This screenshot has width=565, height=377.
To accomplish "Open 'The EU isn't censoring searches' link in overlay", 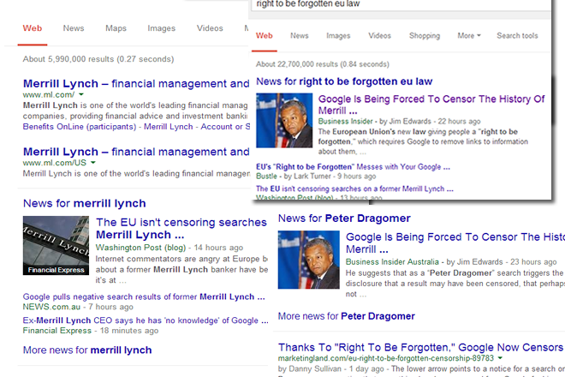I will pyautogui.click(x=354, y=188).
